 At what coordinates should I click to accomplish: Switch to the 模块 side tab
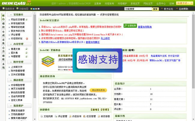(3, 25)
